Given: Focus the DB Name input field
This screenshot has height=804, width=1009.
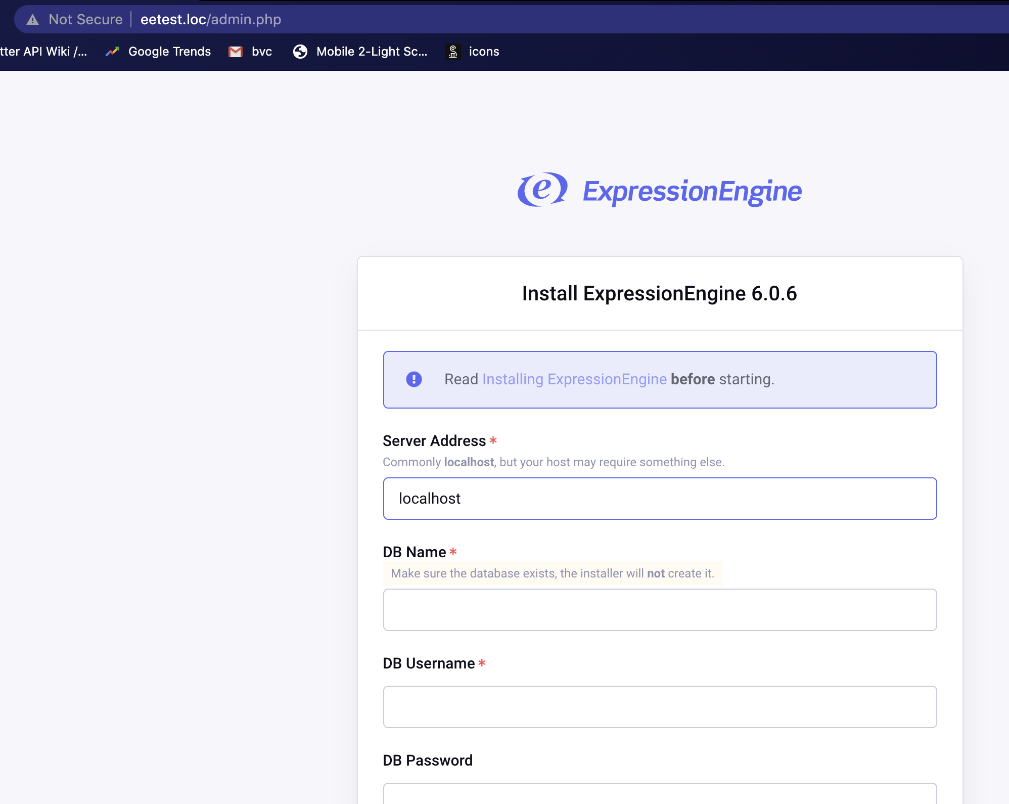Looking at the screenshot, I should [x=660, y=610].
